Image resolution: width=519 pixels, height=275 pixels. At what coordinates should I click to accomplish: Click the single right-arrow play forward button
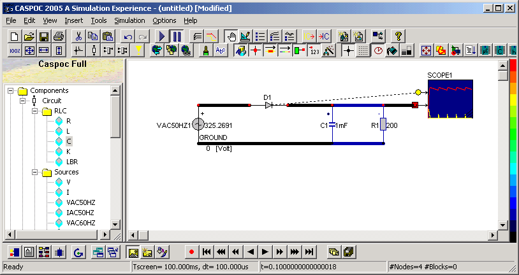[265, 252]
